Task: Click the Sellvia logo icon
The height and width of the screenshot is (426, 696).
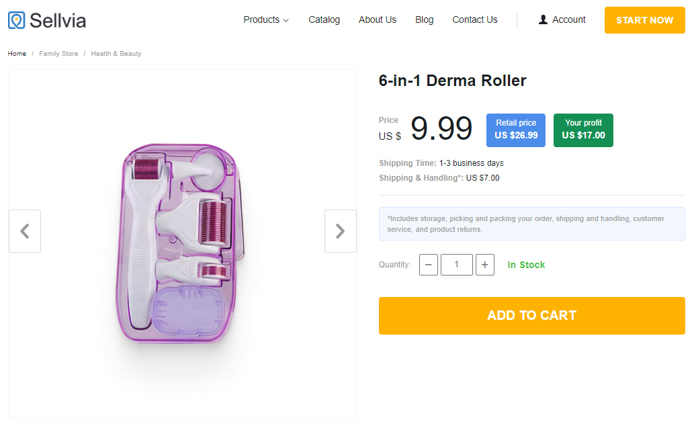Action: point(15,19)
